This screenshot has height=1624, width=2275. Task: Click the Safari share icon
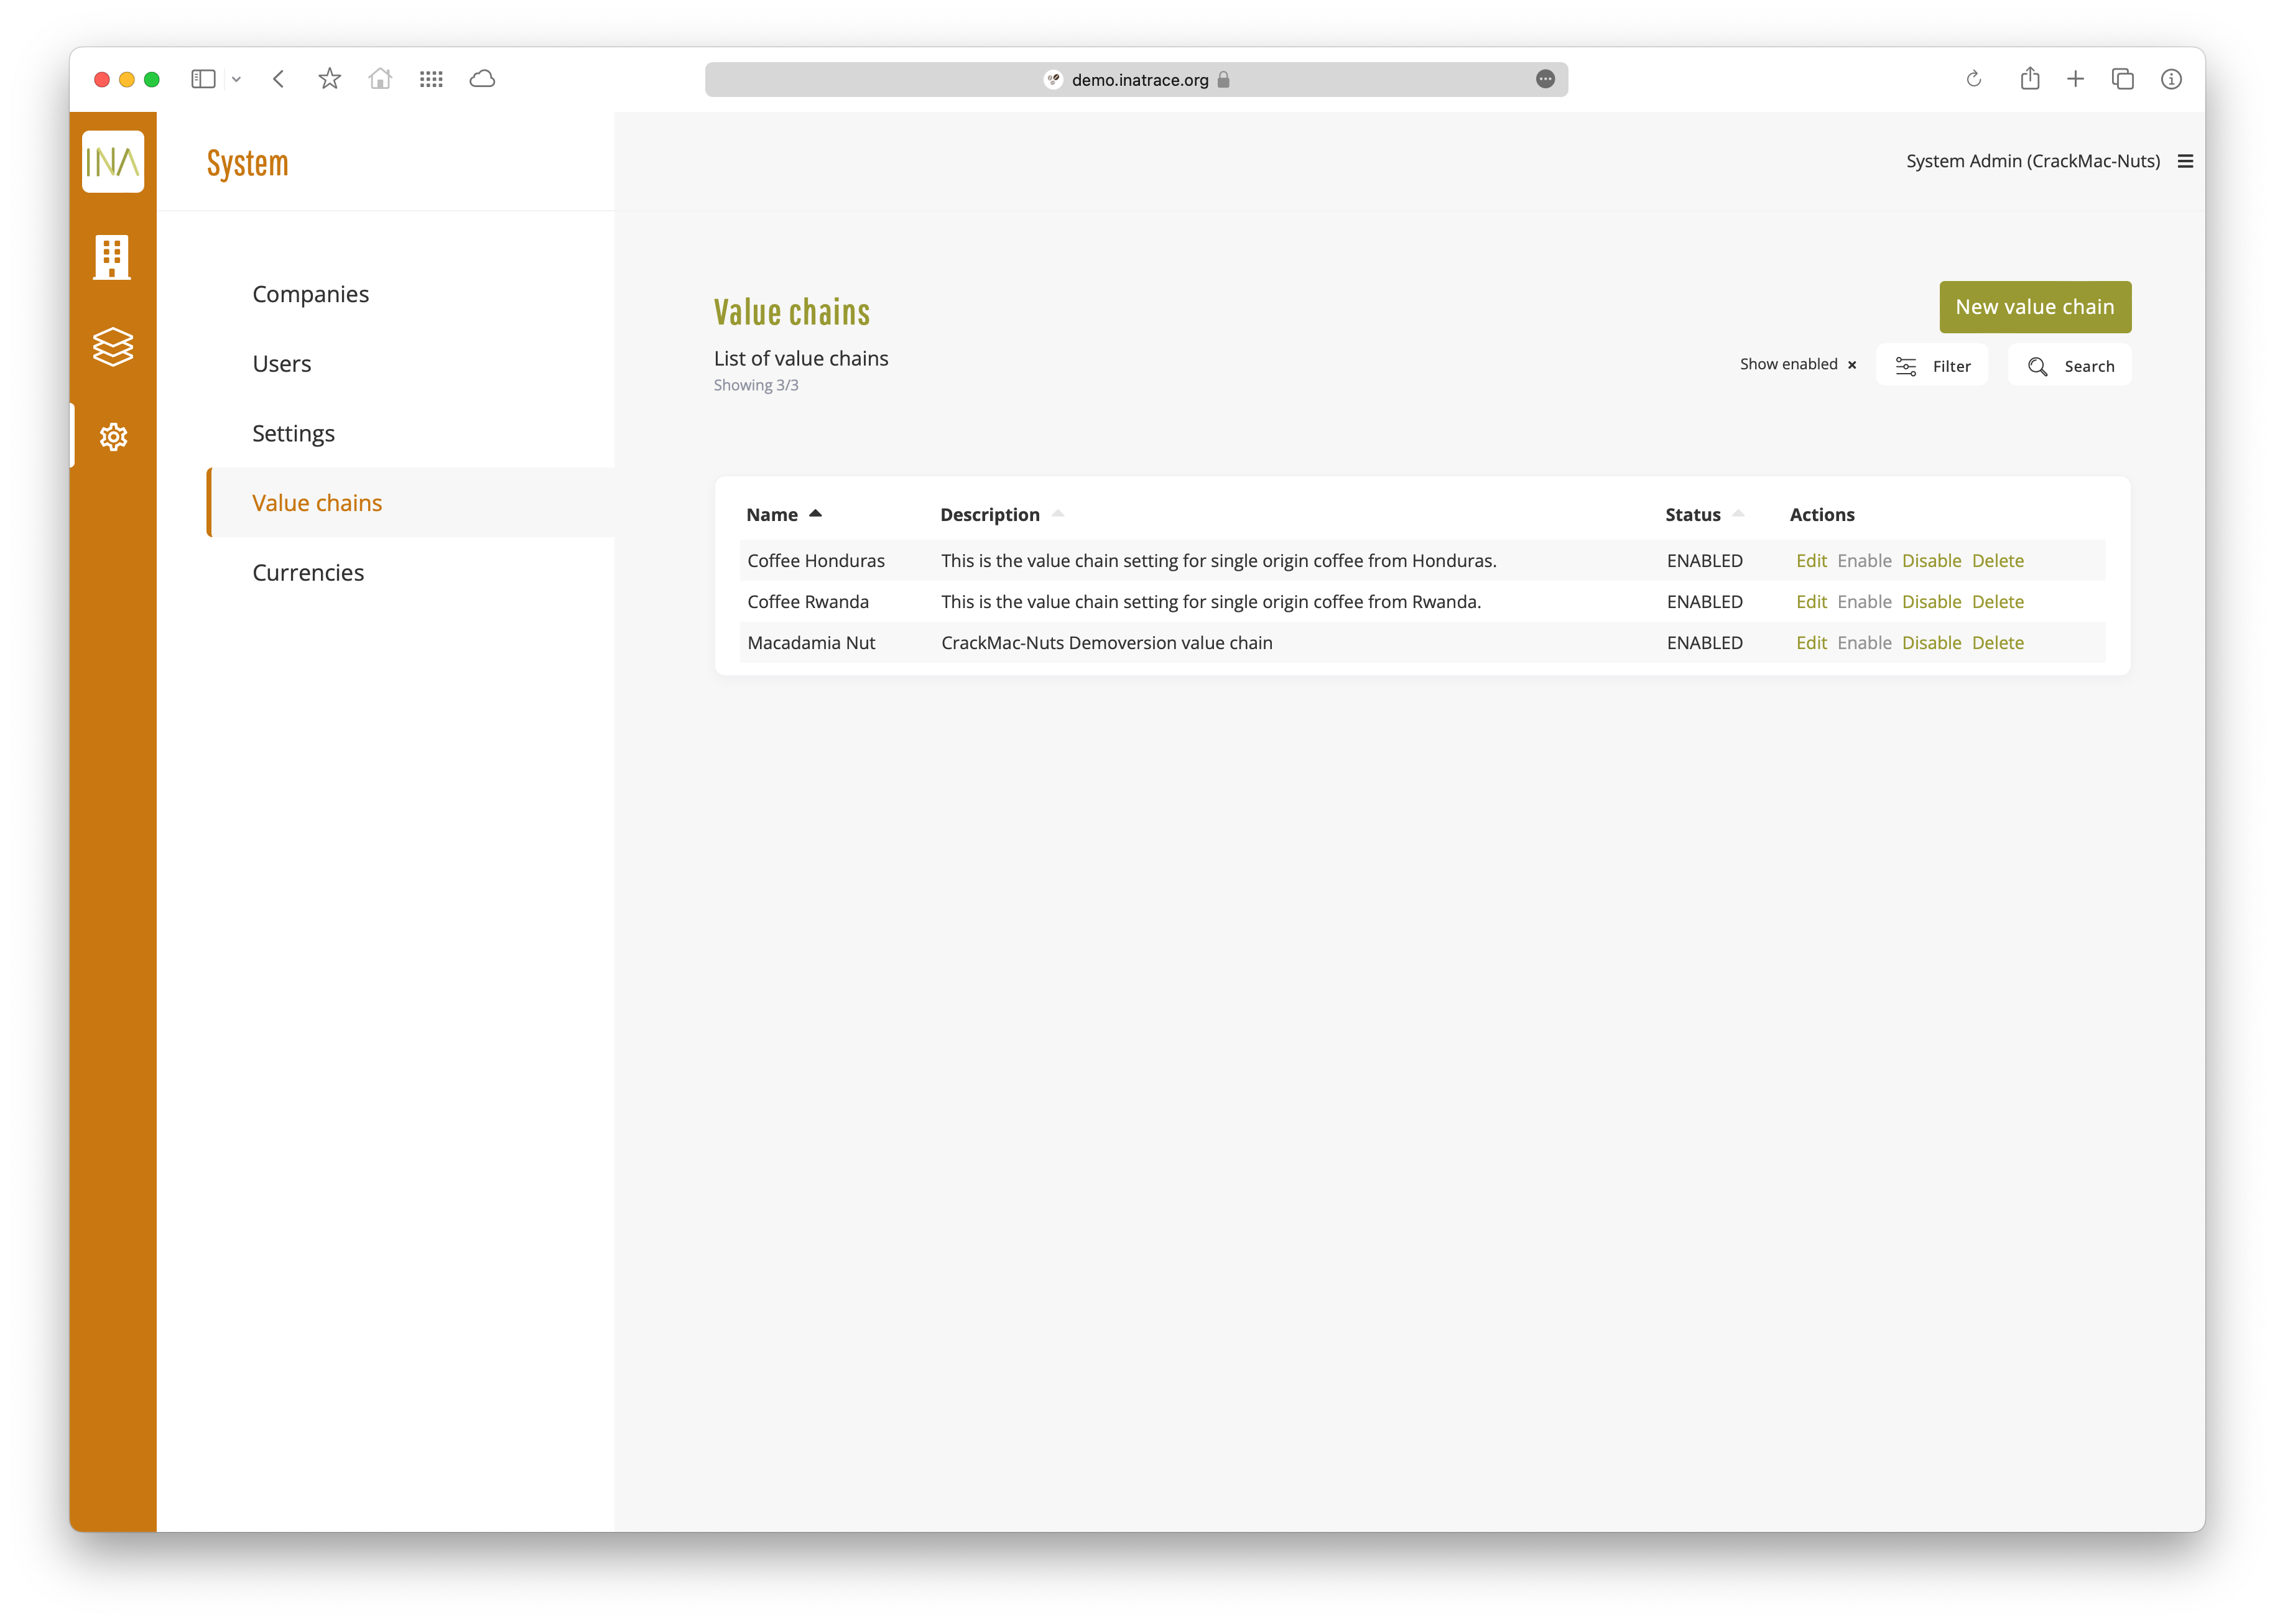pyautogui.click(x=2029, y=78)
